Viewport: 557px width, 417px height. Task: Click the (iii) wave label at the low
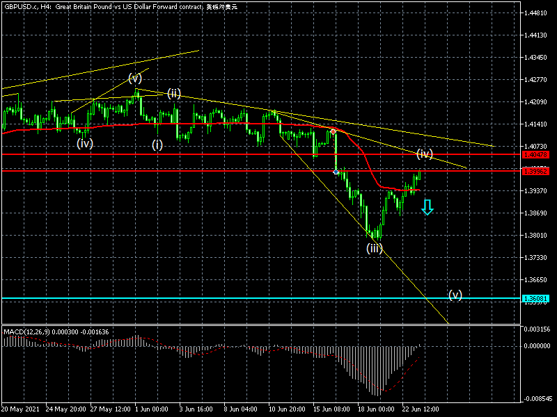coord(375,248)
